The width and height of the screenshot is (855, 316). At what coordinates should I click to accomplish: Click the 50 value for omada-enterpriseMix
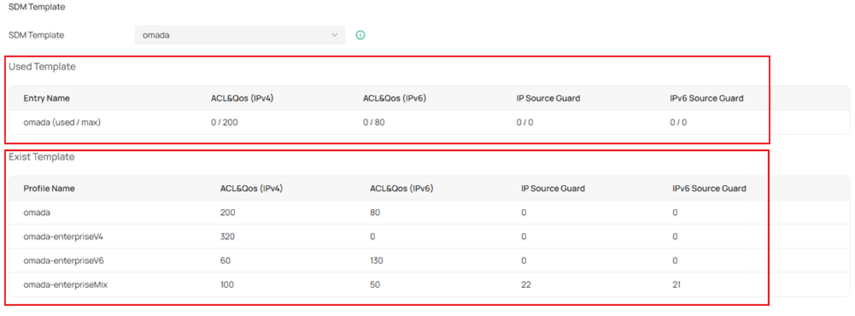375,285
